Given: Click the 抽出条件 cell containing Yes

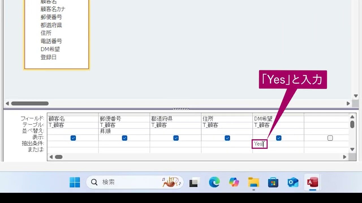Looking at the screenshot, I should pos(259,144).
